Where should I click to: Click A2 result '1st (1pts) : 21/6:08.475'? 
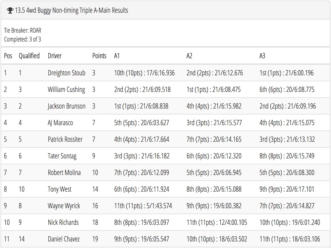coord(214,90)
